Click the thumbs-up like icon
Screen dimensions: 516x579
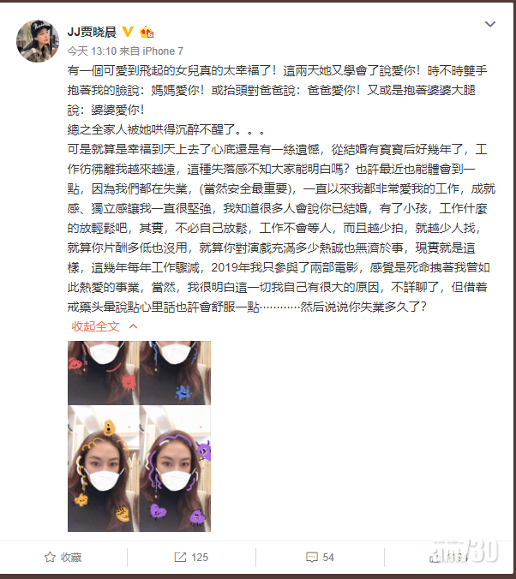[435, 558]
